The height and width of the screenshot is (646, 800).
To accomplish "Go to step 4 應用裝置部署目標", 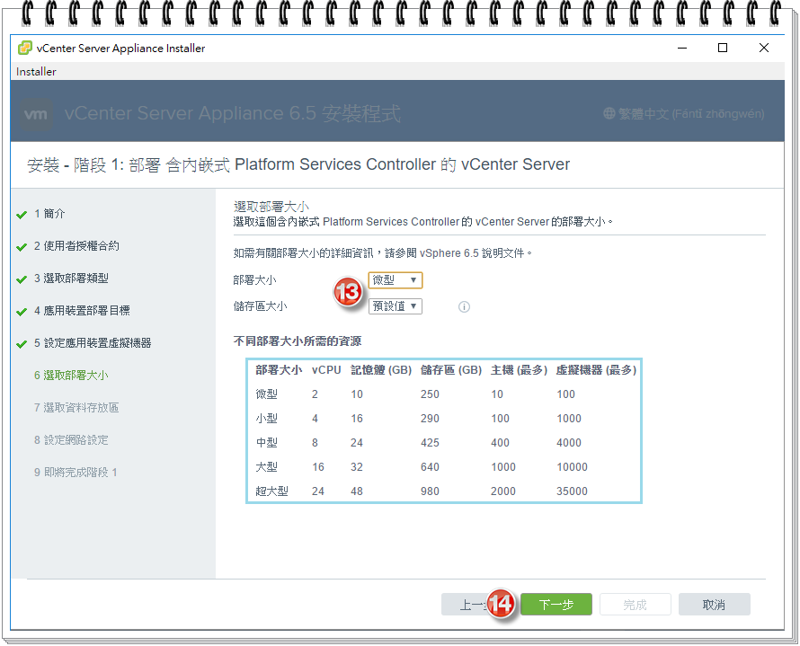I will pos(82,311).
